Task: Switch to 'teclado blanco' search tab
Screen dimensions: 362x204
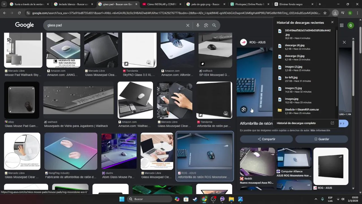Action: coord(73,4)
